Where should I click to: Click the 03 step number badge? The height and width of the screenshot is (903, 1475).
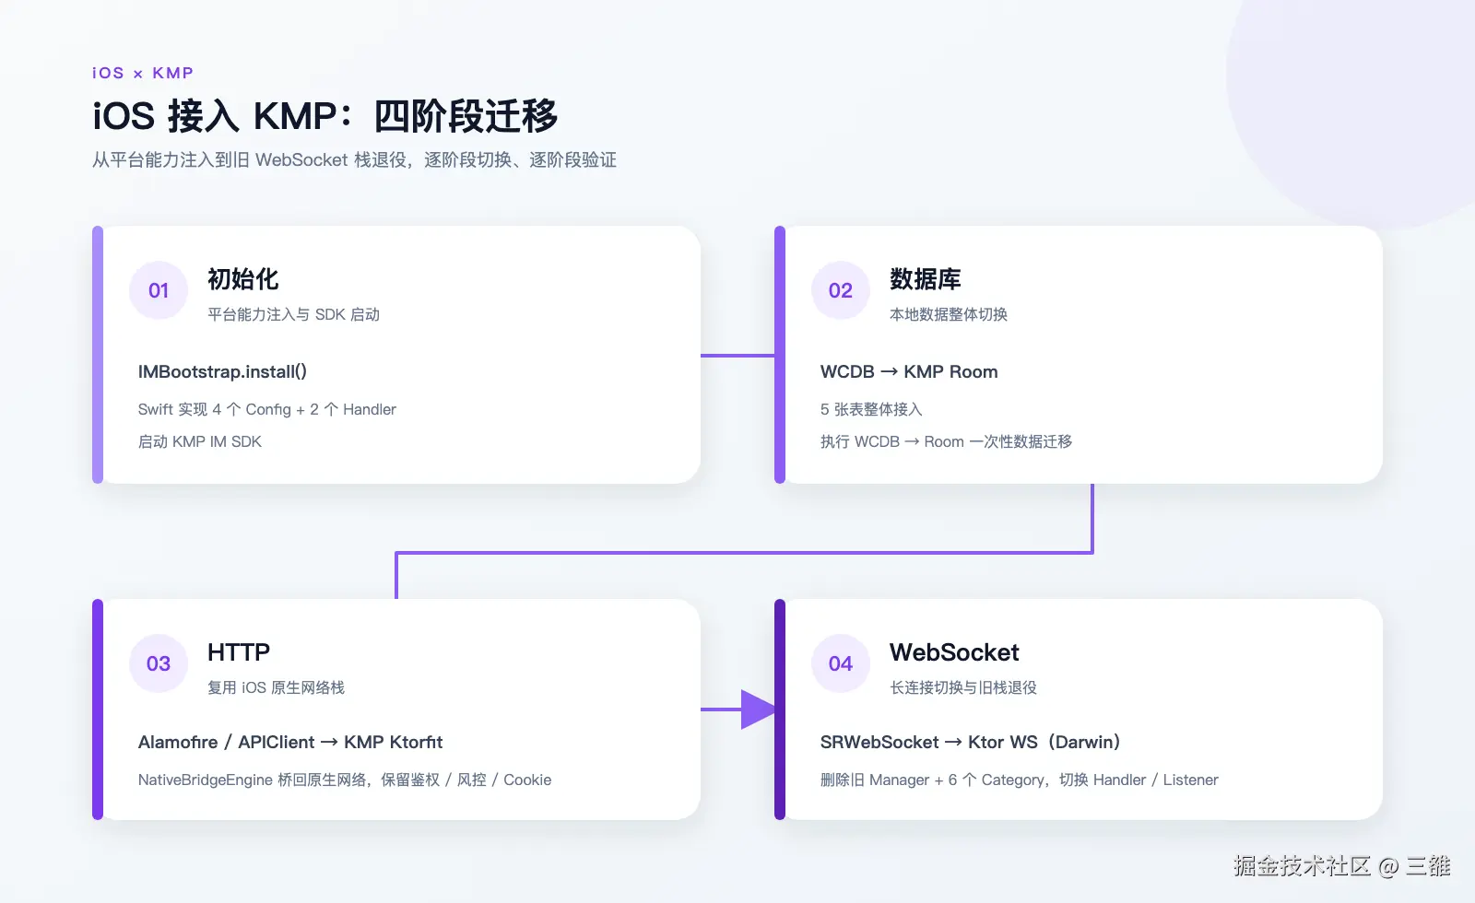159,663
